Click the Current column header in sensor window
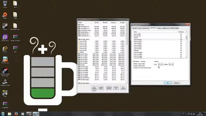Image resolution: width=206 pixels, height=116 pixels. coord(97,23)
